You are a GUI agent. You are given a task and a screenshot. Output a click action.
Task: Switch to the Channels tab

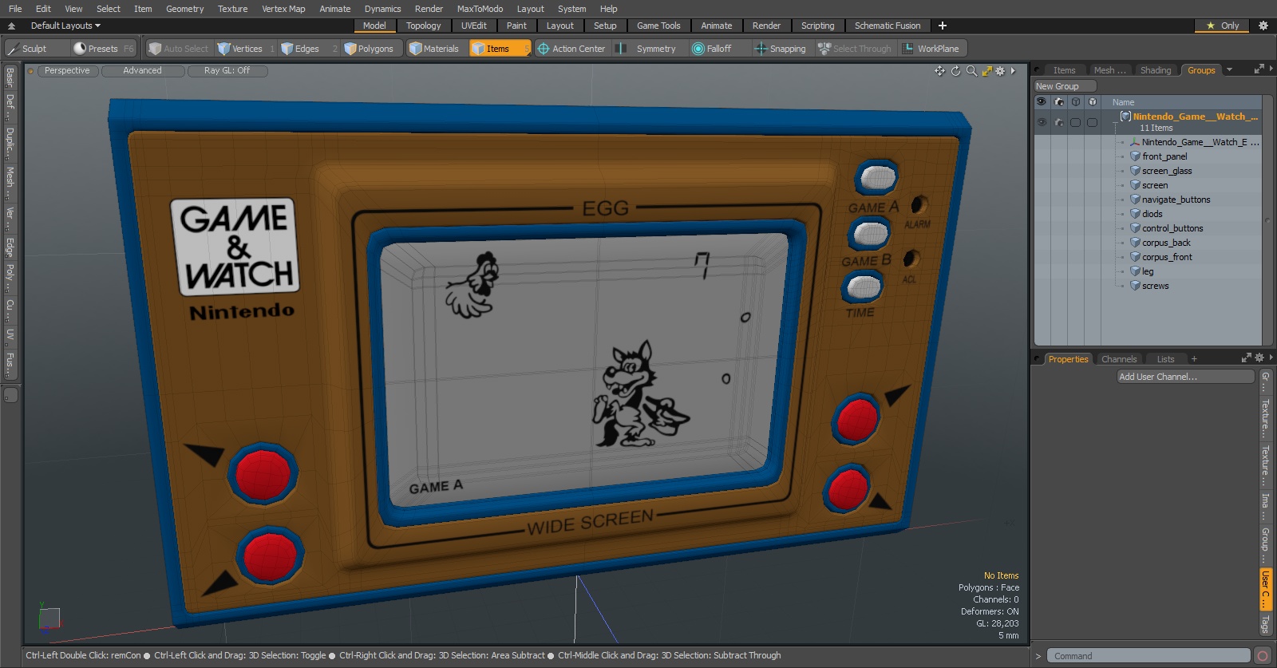click(1119, 359)
